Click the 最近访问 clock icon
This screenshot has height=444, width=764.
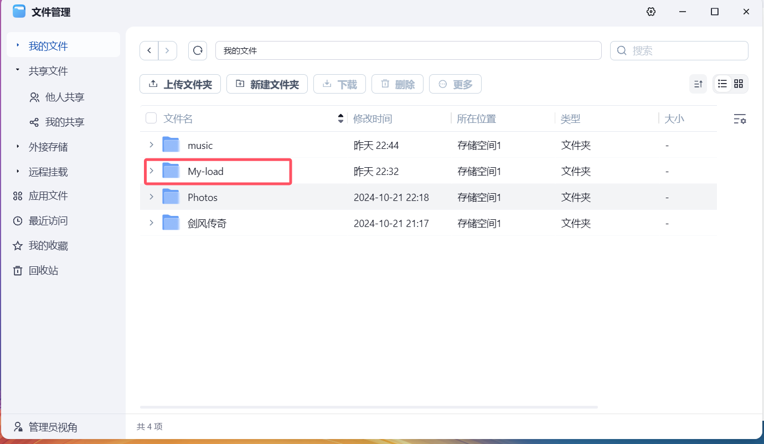pos(18,221)
